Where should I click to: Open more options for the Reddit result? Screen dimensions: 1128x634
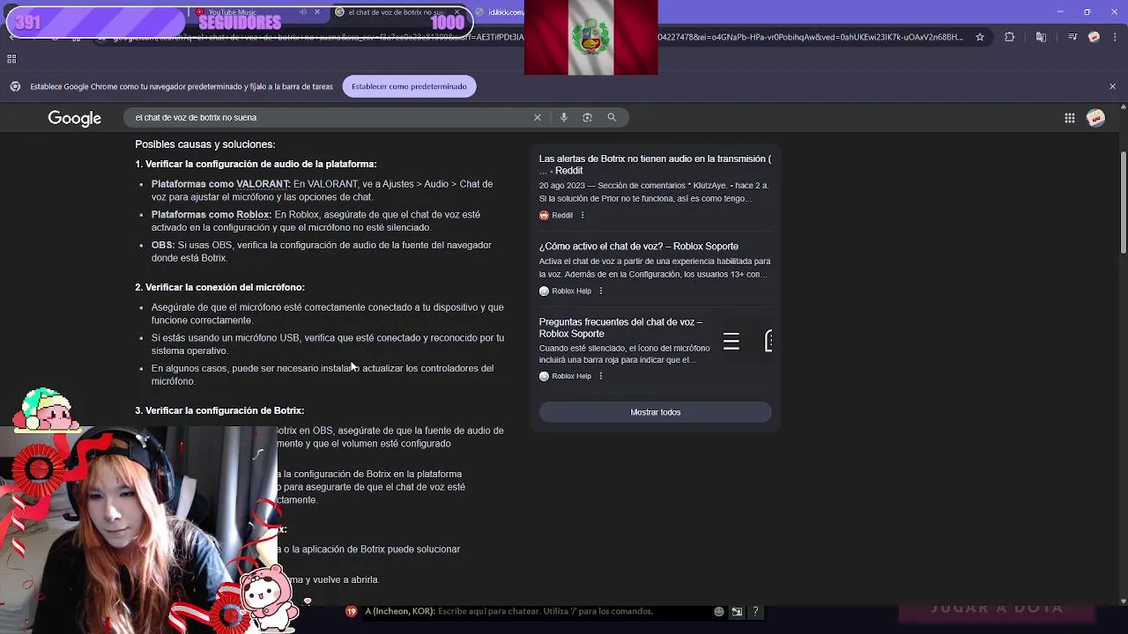click(583, 215)
